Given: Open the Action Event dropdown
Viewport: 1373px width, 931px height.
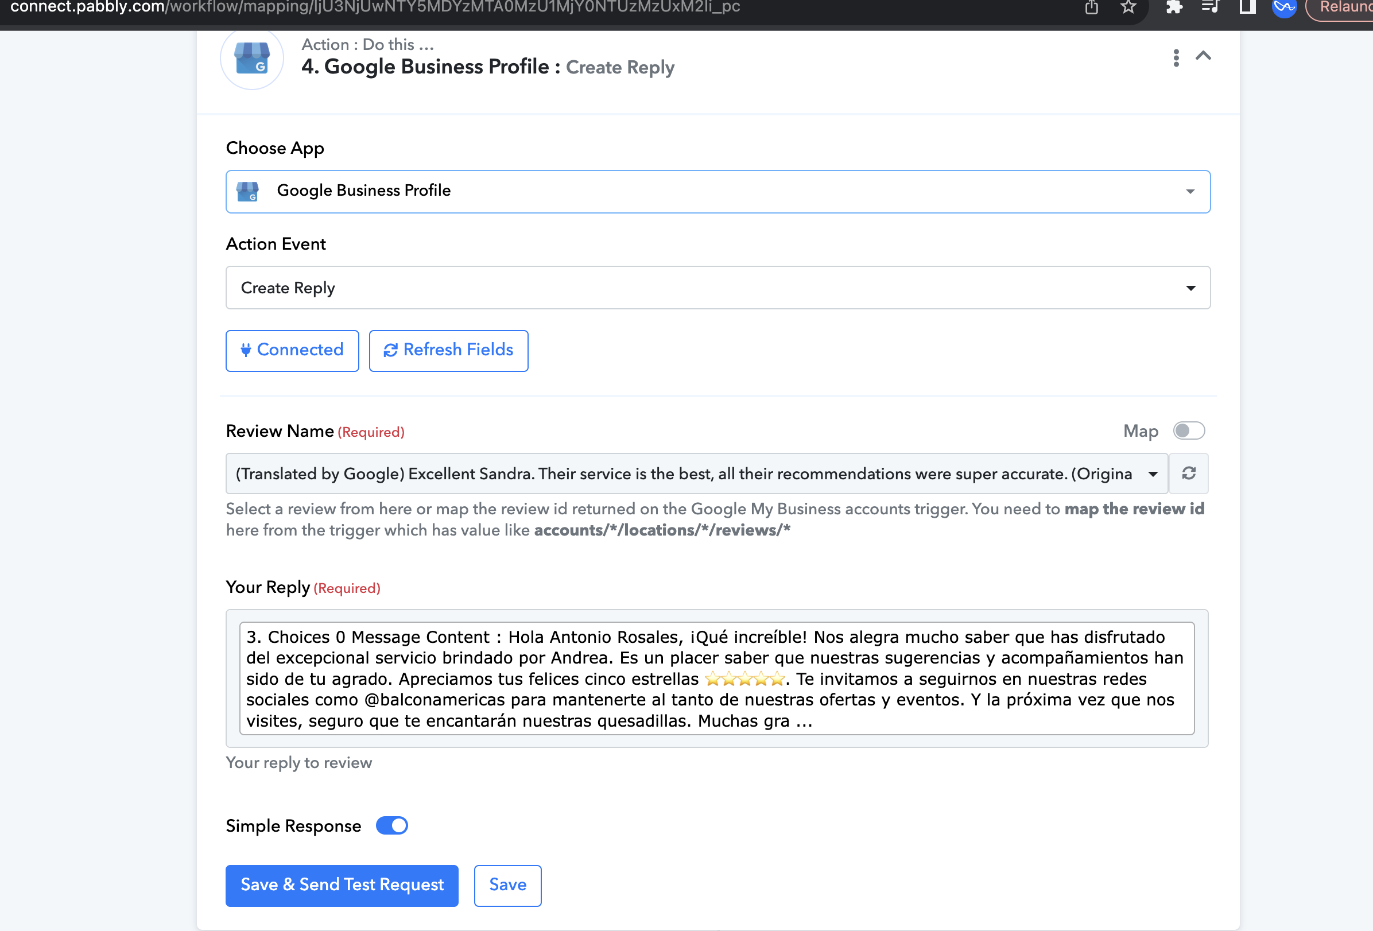Looking at the screenshot, I should pyautogui.click(x=718, y=288).
